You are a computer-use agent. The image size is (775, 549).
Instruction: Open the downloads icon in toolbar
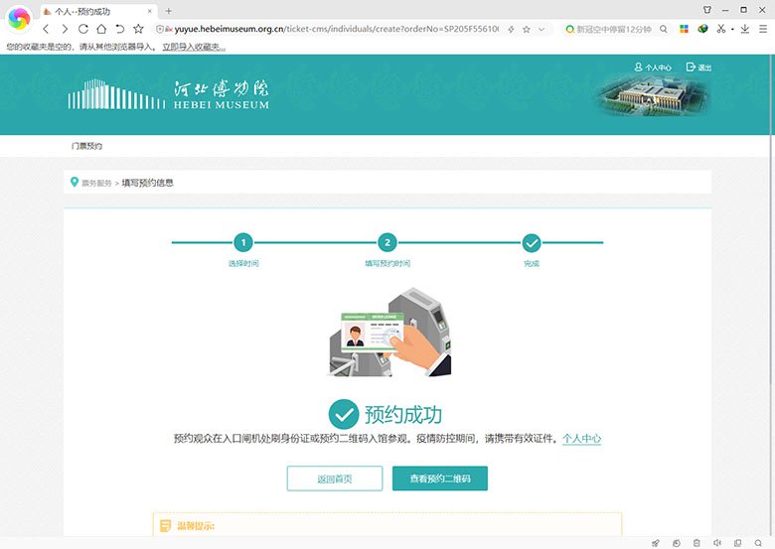(x=744, y=30)
